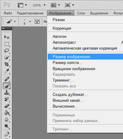Viewport: 123px width, 139px height.
Task: Open the Слои menu
Action: point(81,13)
